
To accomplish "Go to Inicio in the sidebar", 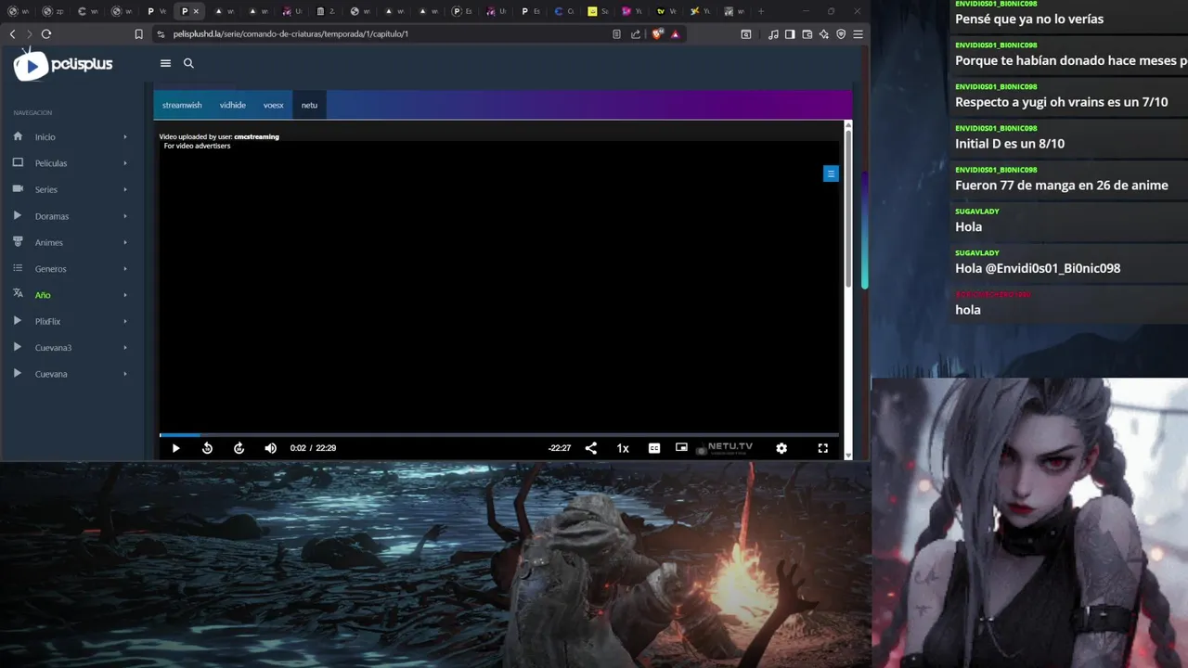I will (45, 137).
